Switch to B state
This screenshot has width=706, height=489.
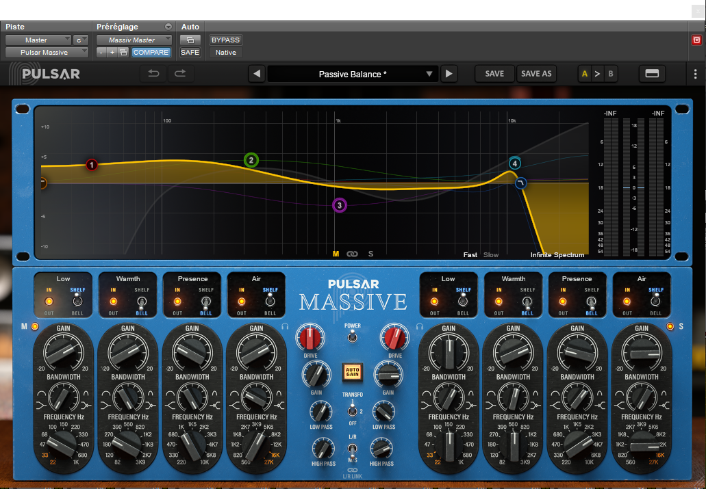(611, 74)
